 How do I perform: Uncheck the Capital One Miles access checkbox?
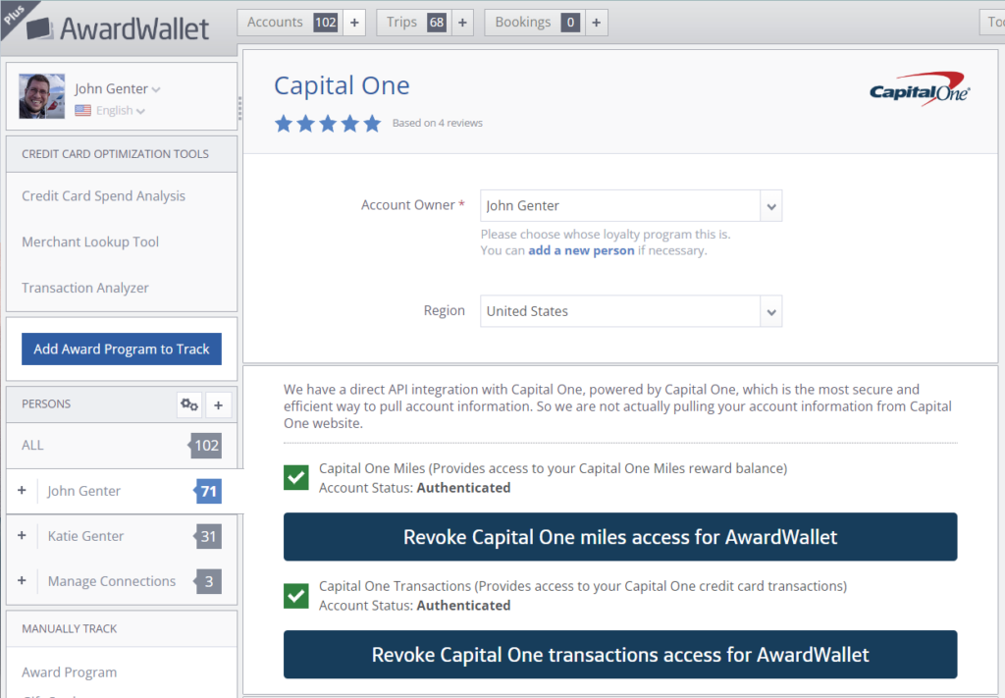tap(295, 477)
